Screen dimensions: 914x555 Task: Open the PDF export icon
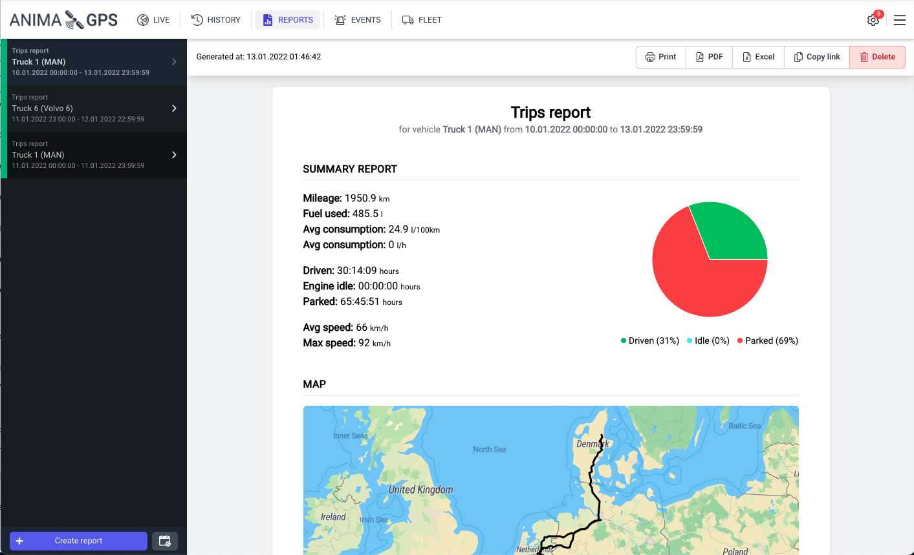pyautogui.click(x=699, y=57)
